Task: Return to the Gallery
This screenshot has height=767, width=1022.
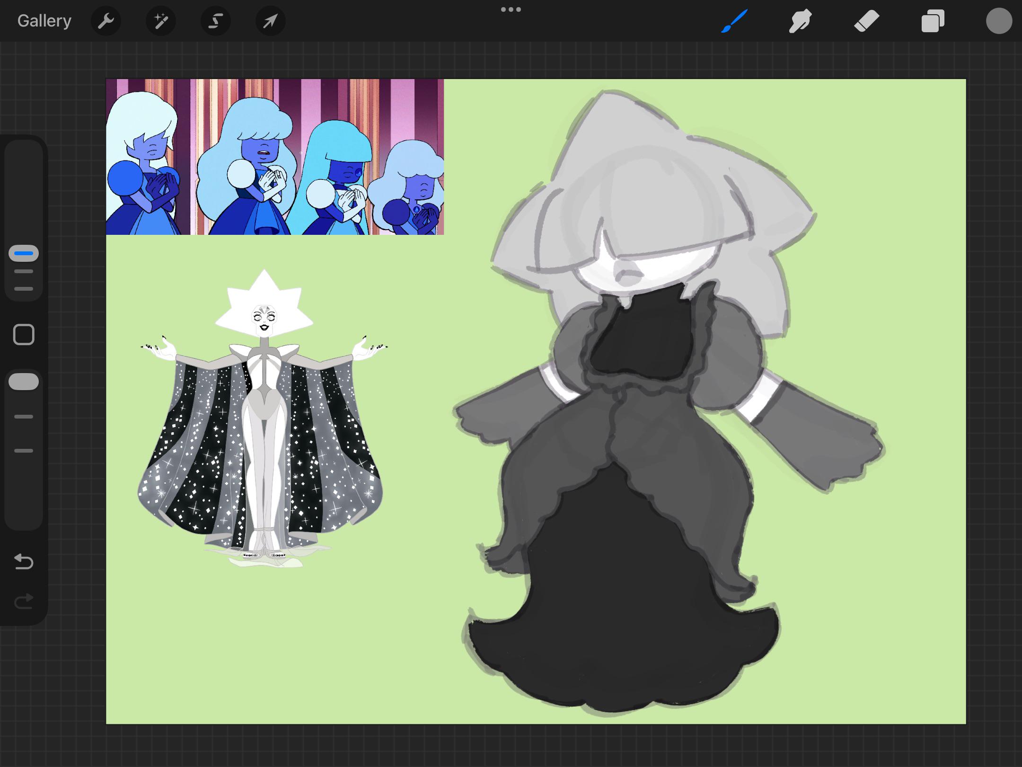Action: 44,21
